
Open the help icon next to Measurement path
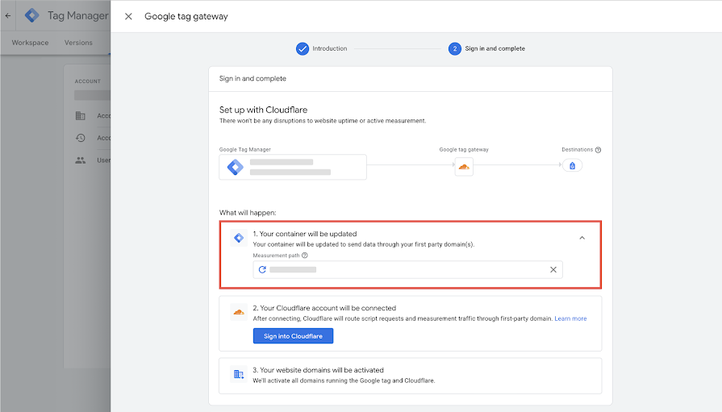click(x=304, y=256)
